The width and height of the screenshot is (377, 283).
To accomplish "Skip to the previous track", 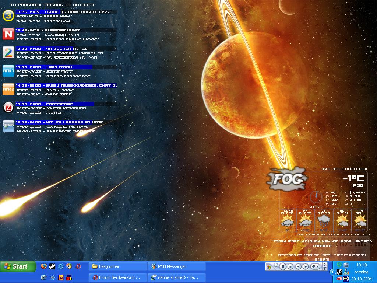I will tap(298, 267).
